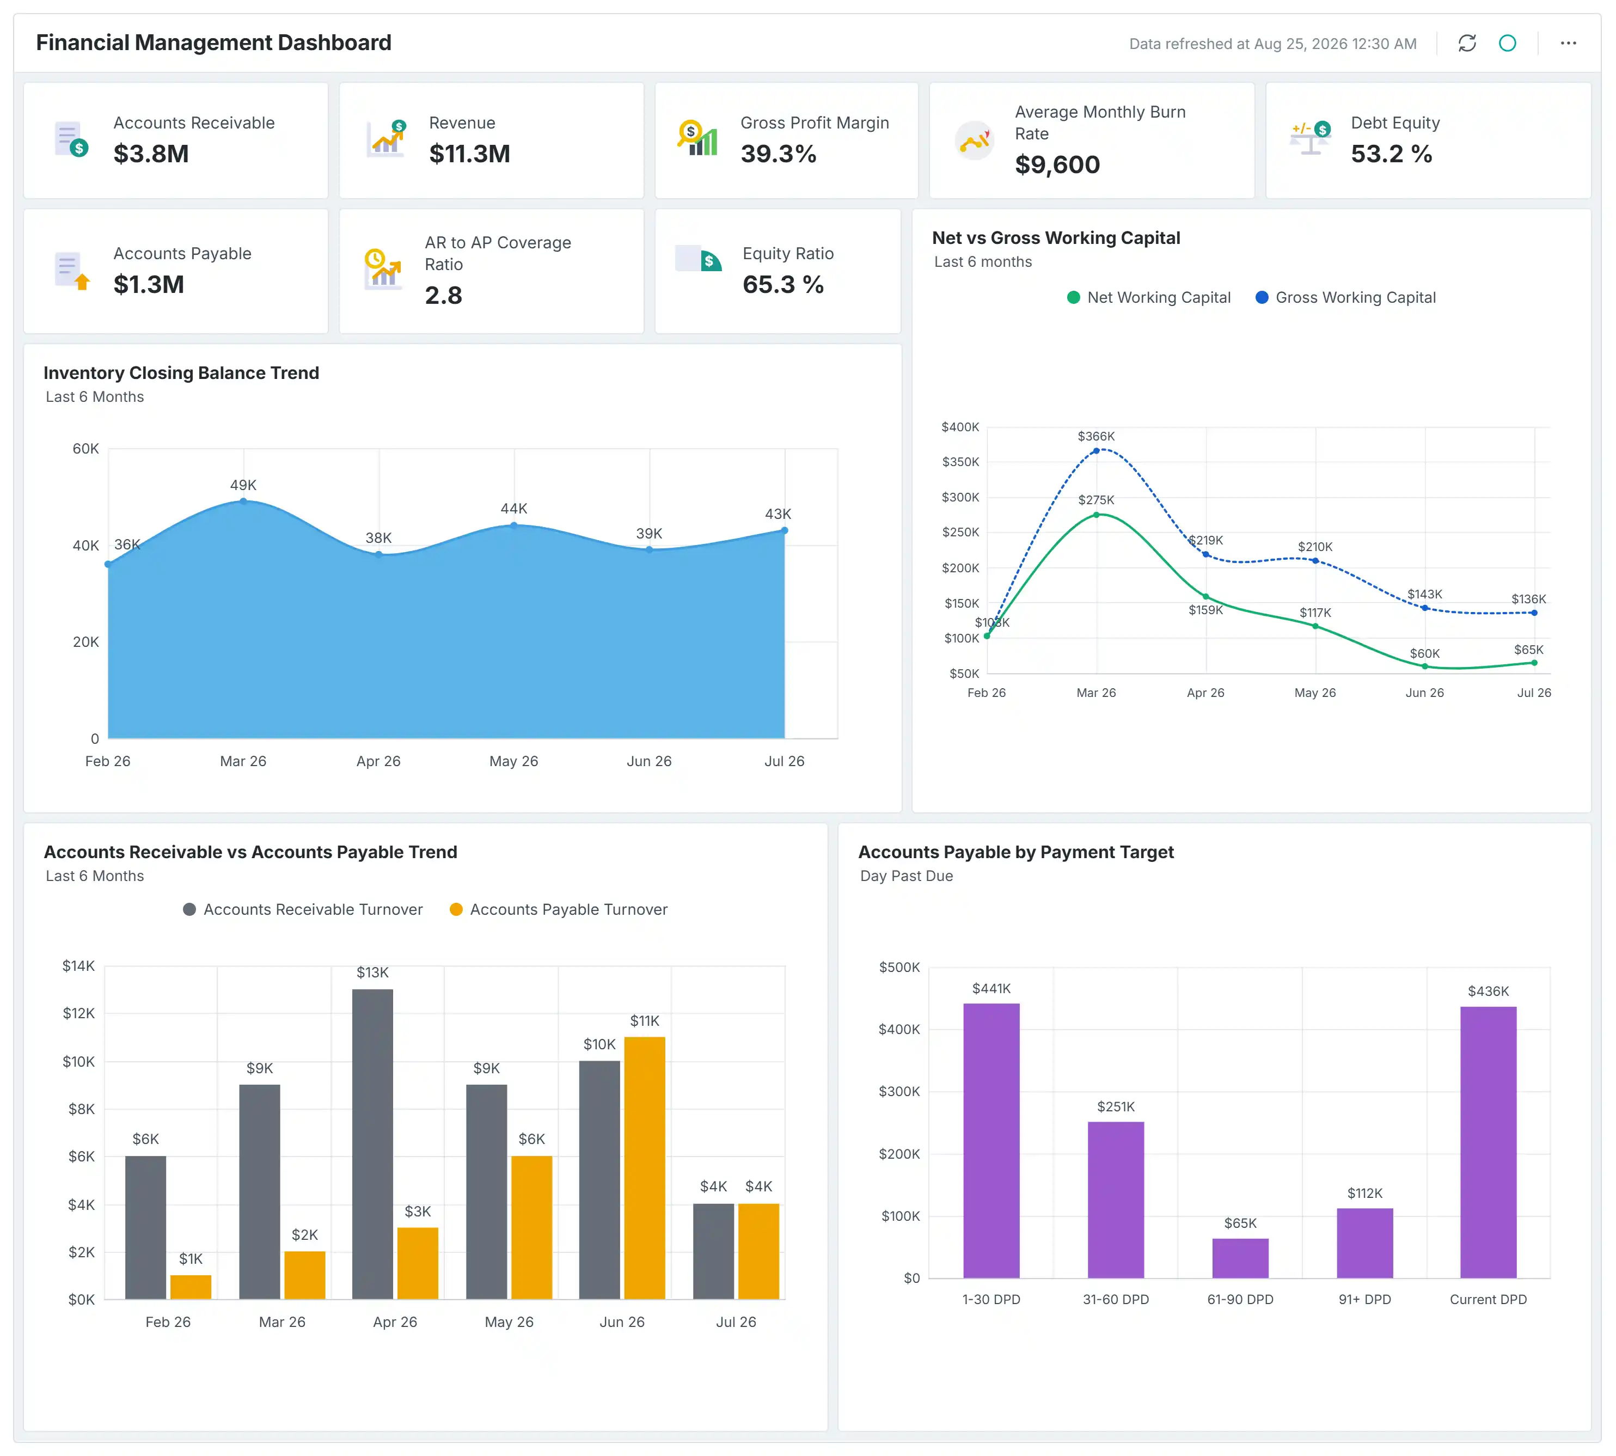Click the $436K Current DPD bar
1616x1456 pixels.
tap(1488, 1142)
